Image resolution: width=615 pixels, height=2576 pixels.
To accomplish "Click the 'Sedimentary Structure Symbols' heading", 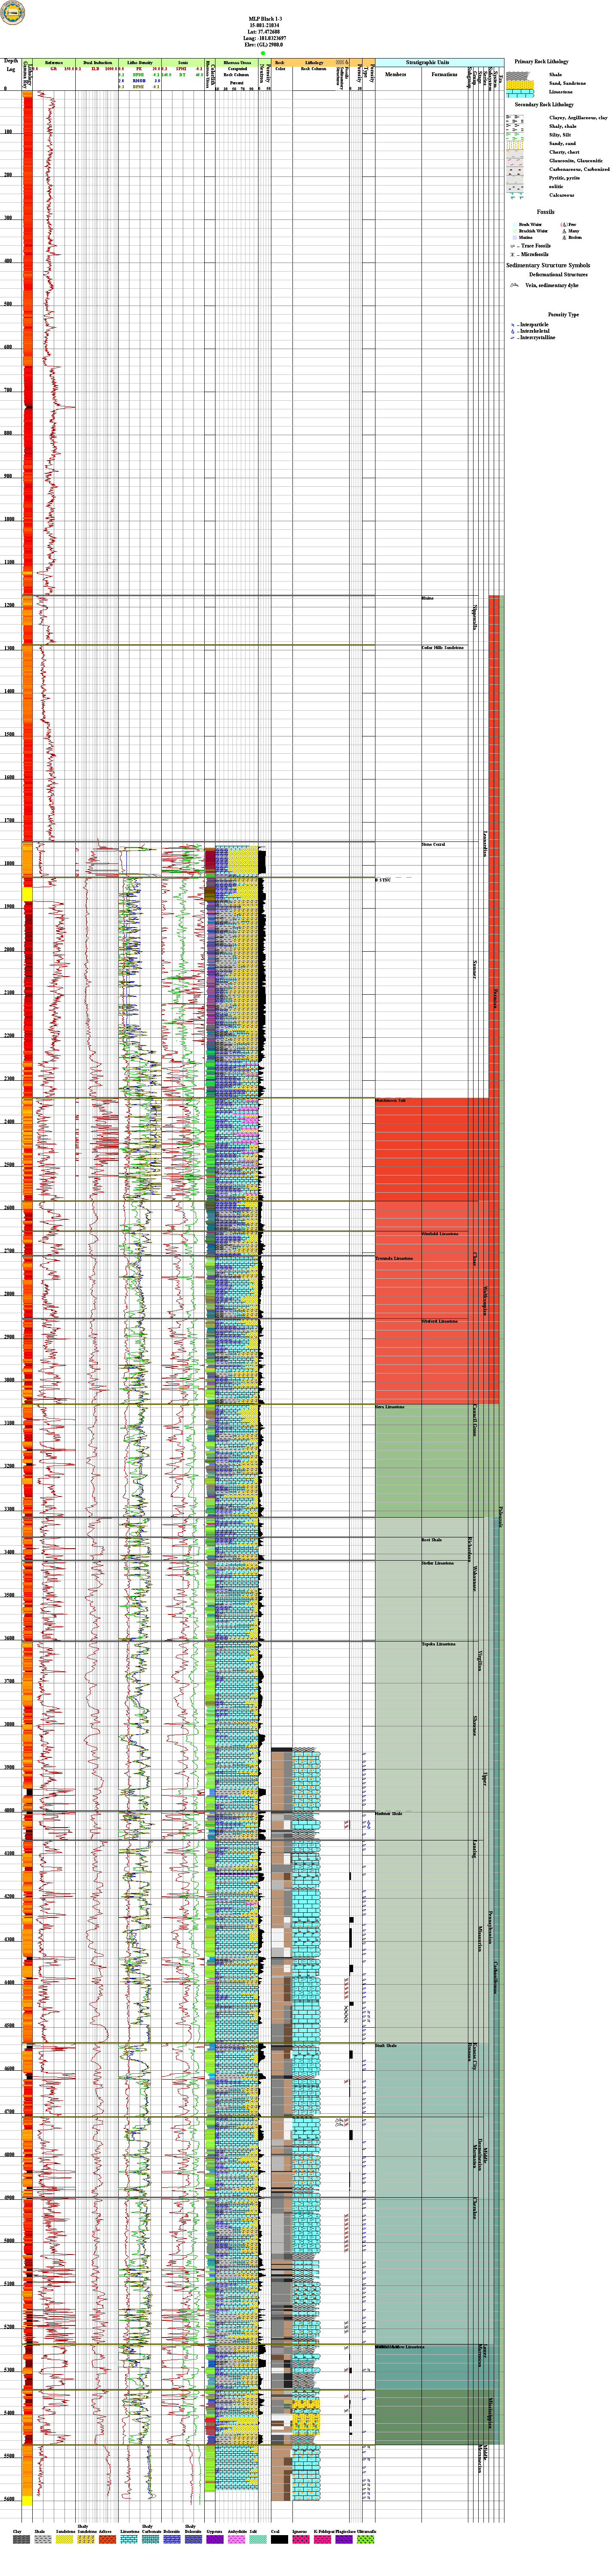I will pyautogui.click(x=548, y=266).
